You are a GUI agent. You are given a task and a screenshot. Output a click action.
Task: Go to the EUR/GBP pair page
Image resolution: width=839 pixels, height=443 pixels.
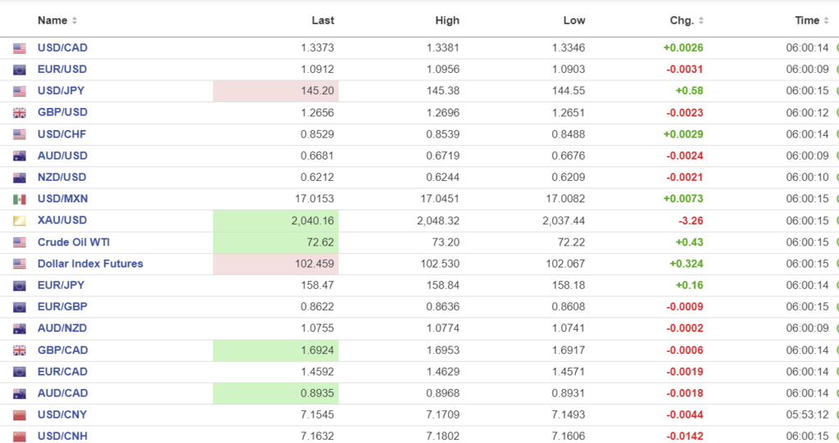coord(62,306)
